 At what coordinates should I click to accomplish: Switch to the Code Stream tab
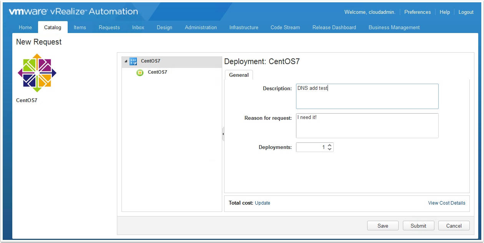pos(285,27)
